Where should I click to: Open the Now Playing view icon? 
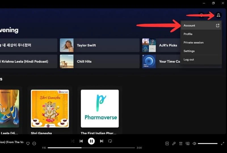tap(167, 144)
